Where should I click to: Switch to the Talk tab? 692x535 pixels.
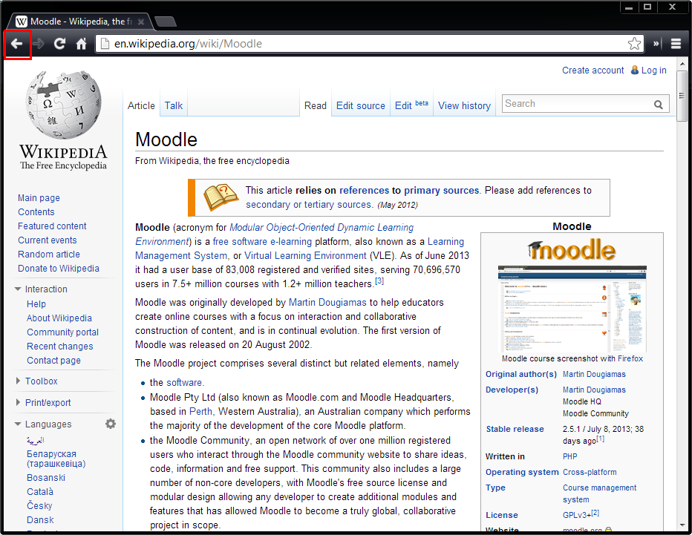tap(174, 105)
